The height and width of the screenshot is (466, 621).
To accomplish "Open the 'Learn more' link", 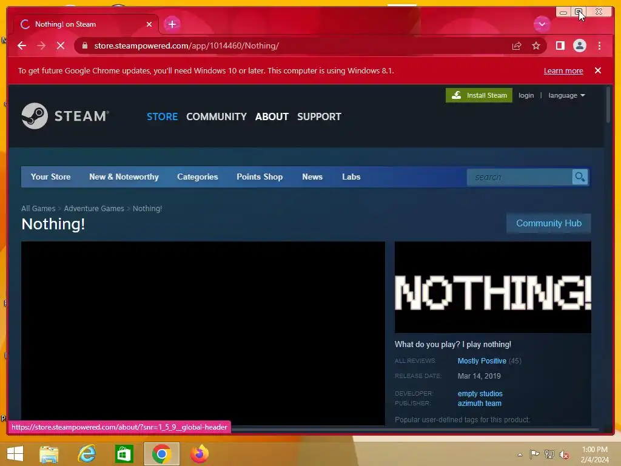I will tap(563, 70).
